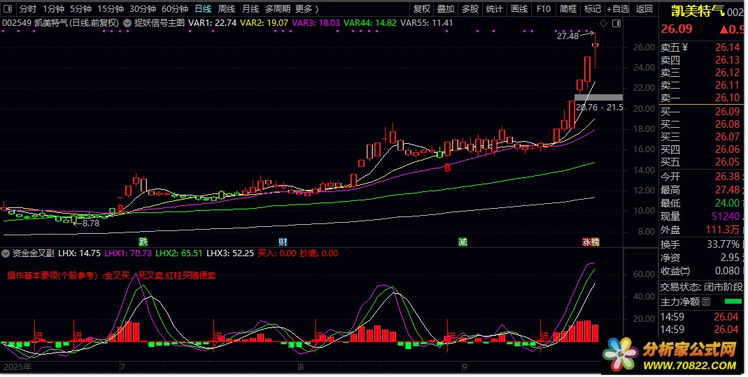Click the red B buy signal marker

tap(447, 168)
